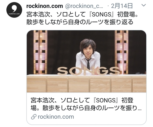Click the rockinon.com display name
The height and width of the screenshot is (127, 153).
pos(45,6)
